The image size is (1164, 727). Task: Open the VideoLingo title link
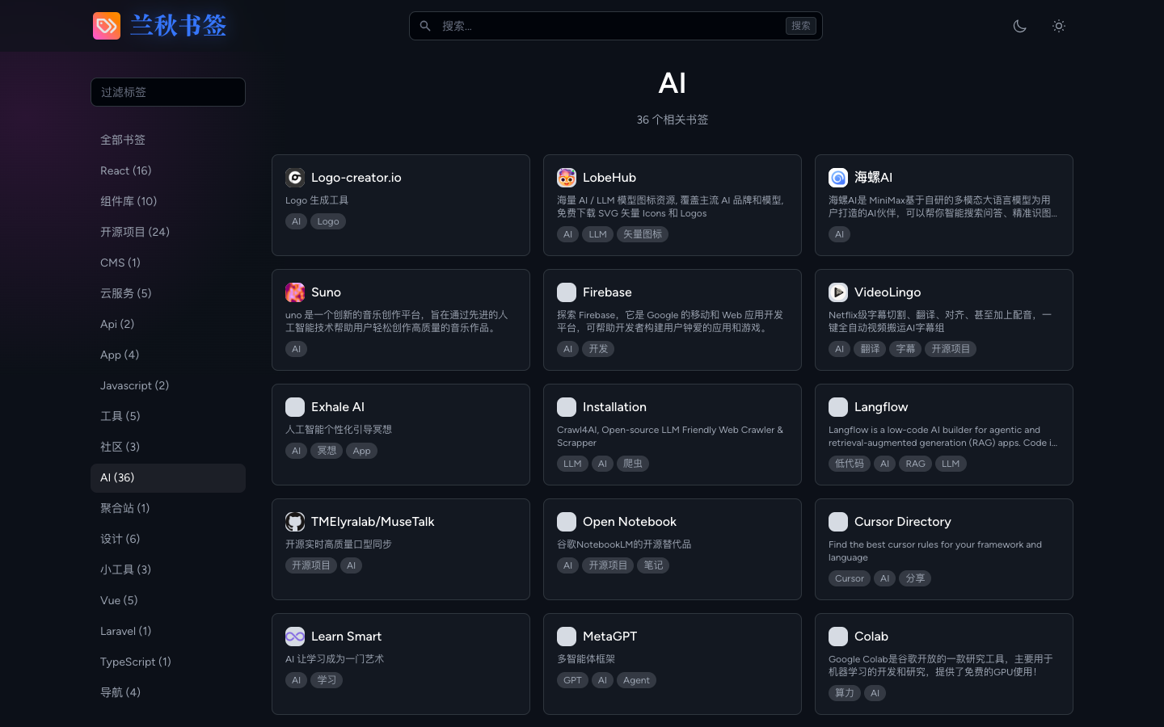(x=888, y=292)
